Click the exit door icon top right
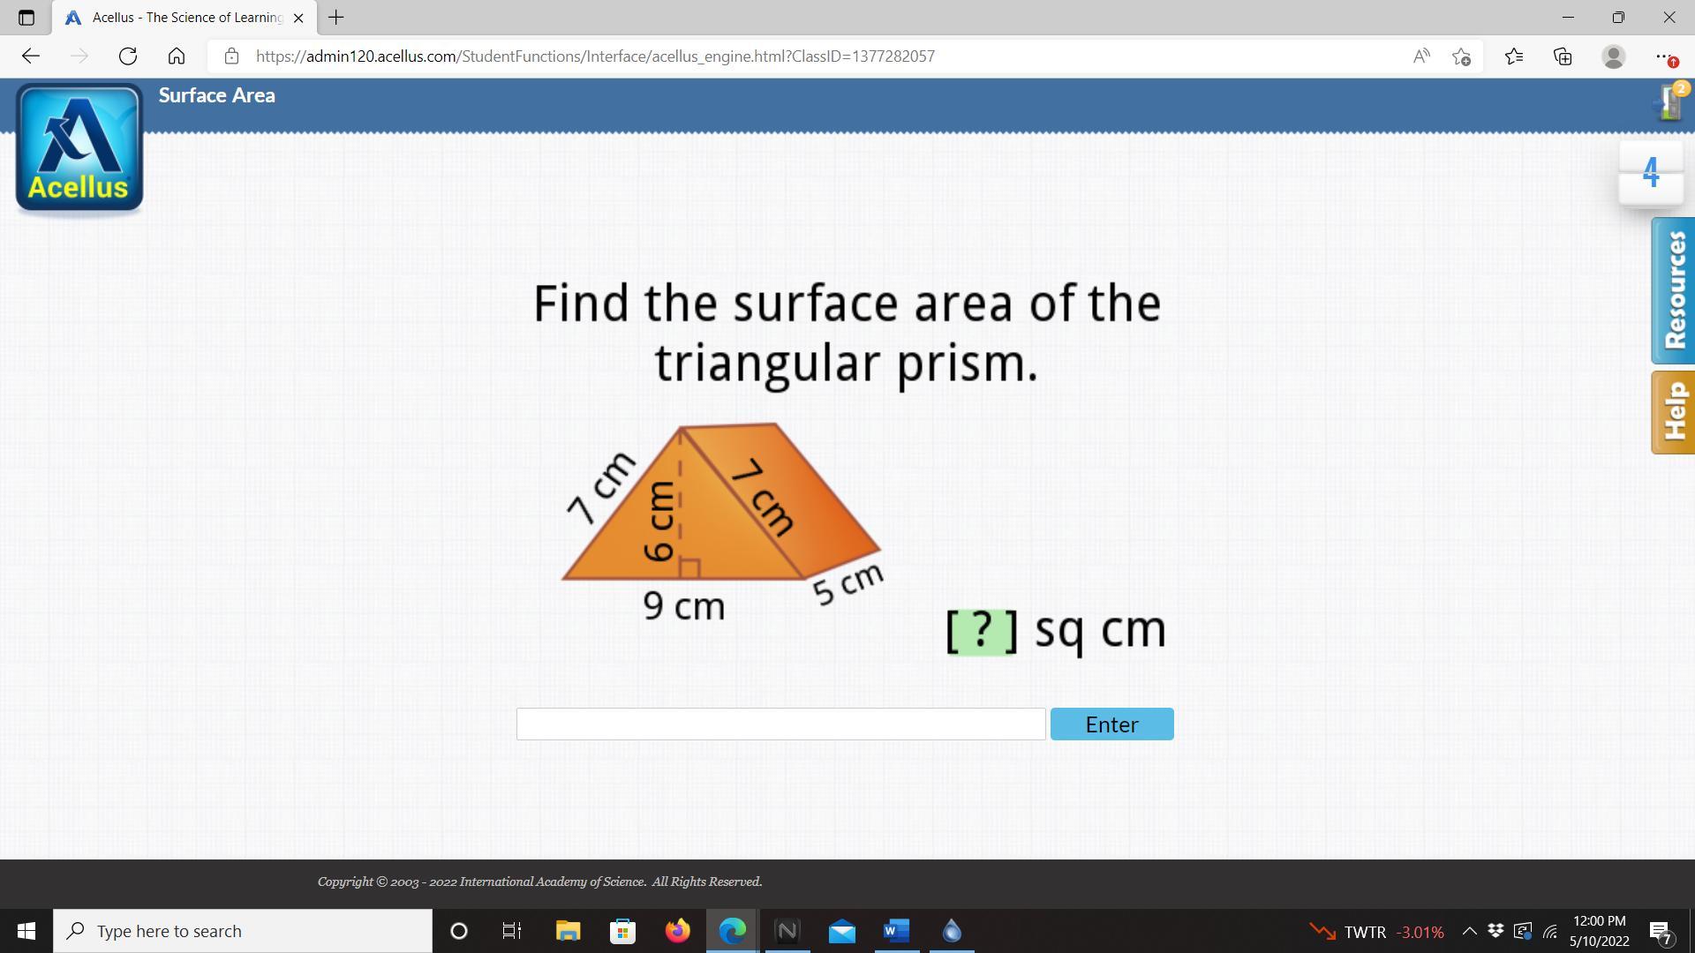The image size is (1695, 953). [x=1669, y=102]
